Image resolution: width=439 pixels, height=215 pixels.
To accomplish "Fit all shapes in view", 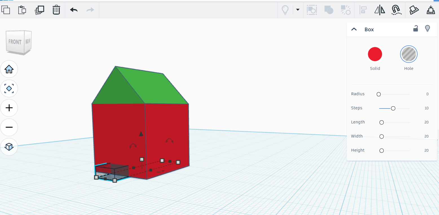I will tap(9, 88).
